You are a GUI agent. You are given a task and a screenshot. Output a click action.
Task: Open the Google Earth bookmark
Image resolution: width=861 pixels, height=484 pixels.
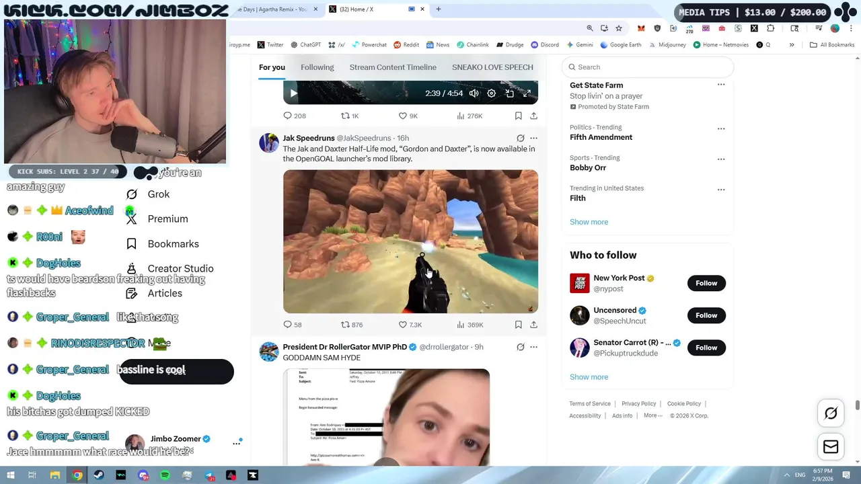(620, 45)
